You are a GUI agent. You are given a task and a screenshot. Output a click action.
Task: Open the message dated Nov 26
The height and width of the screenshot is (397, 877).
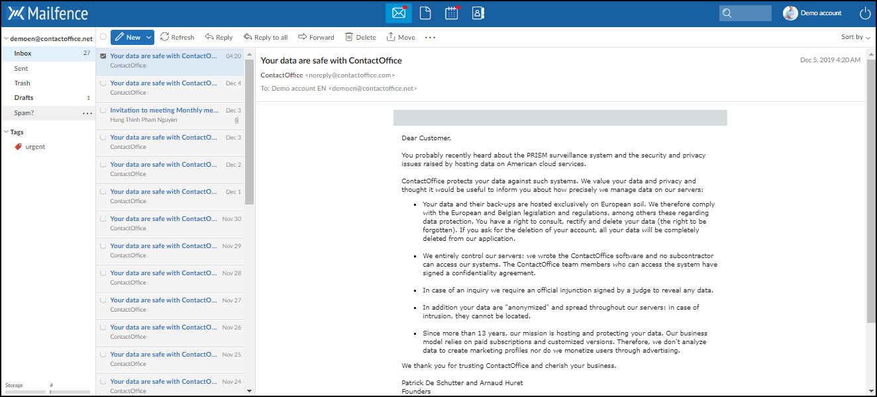tap(170, 333)
